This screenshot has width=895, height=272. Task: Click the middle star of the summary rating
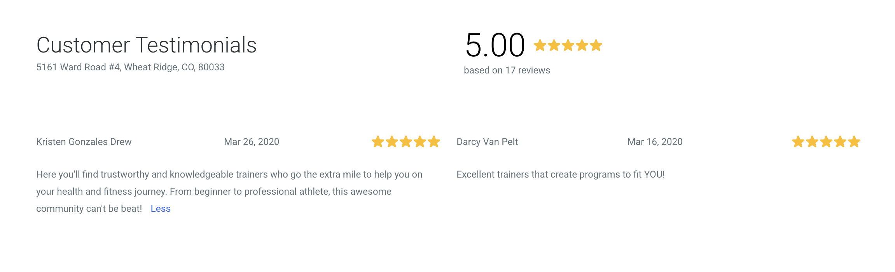[569, 45]
